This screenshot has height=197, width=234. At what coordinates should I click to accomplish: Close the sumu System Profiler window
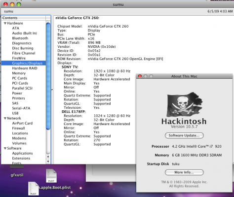click(x=5, y=4)
